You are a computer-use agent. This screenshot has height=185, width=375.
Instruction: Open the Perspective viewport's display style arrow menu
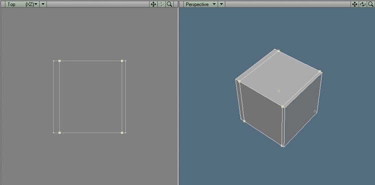tap(221, 4)
